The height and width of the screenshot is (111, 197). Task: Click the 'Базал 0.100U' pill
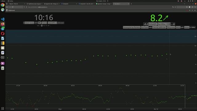pos(190,27)
